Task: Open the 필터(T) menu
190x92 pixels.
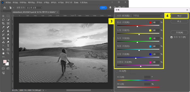Action: tap(53, 3)
